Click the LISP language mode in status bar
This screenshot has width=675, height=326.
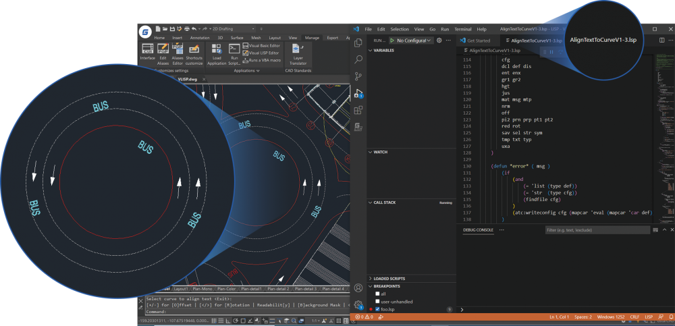(x=648, y=317)
